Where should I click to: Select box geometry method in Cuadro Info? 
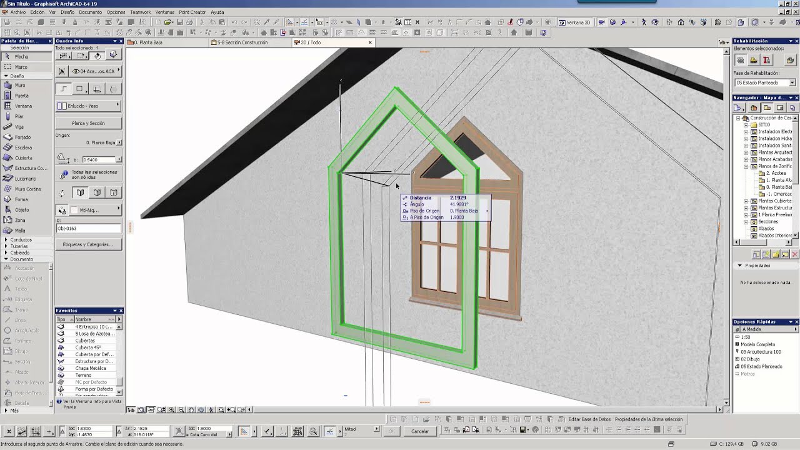[x=79, y=89]
